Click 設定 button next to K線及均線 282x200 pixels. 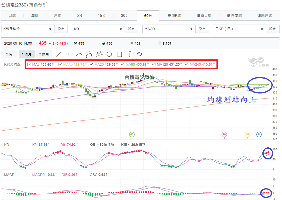pyautogui.click(x=61, y=29)
